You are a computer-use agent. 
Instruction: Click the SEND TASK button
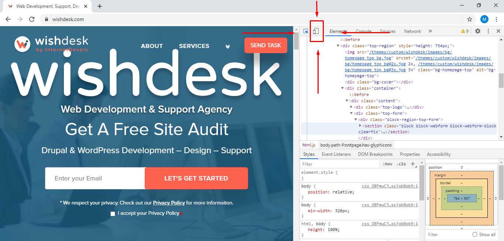[x=266, y=45]
